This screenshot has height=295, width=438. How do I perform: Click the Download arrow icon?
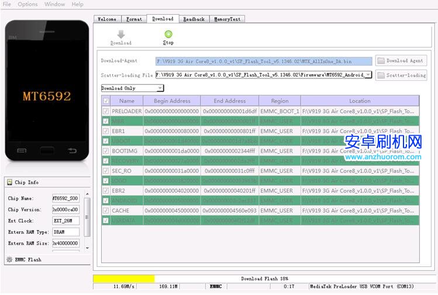point(120,34)
